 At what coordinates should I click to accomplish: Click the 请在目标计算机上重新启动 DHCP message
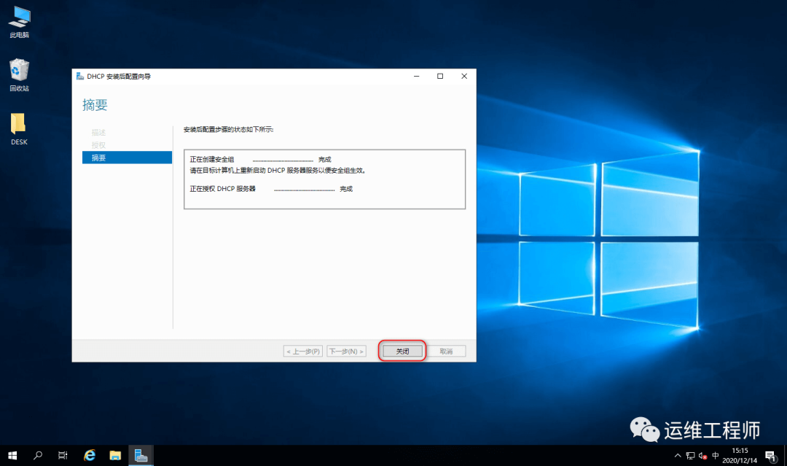(278, 170)
